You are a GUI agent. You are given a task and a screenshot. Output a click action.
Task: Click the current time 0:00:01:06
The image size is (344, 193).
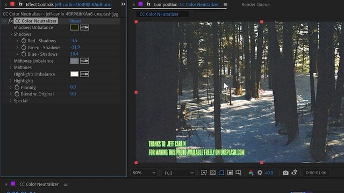[316, 173]
